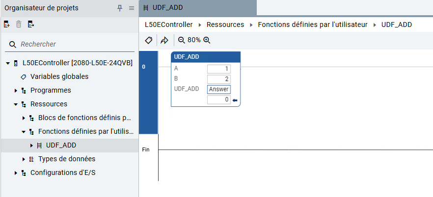Click the add new item icon

click(7, 24)
